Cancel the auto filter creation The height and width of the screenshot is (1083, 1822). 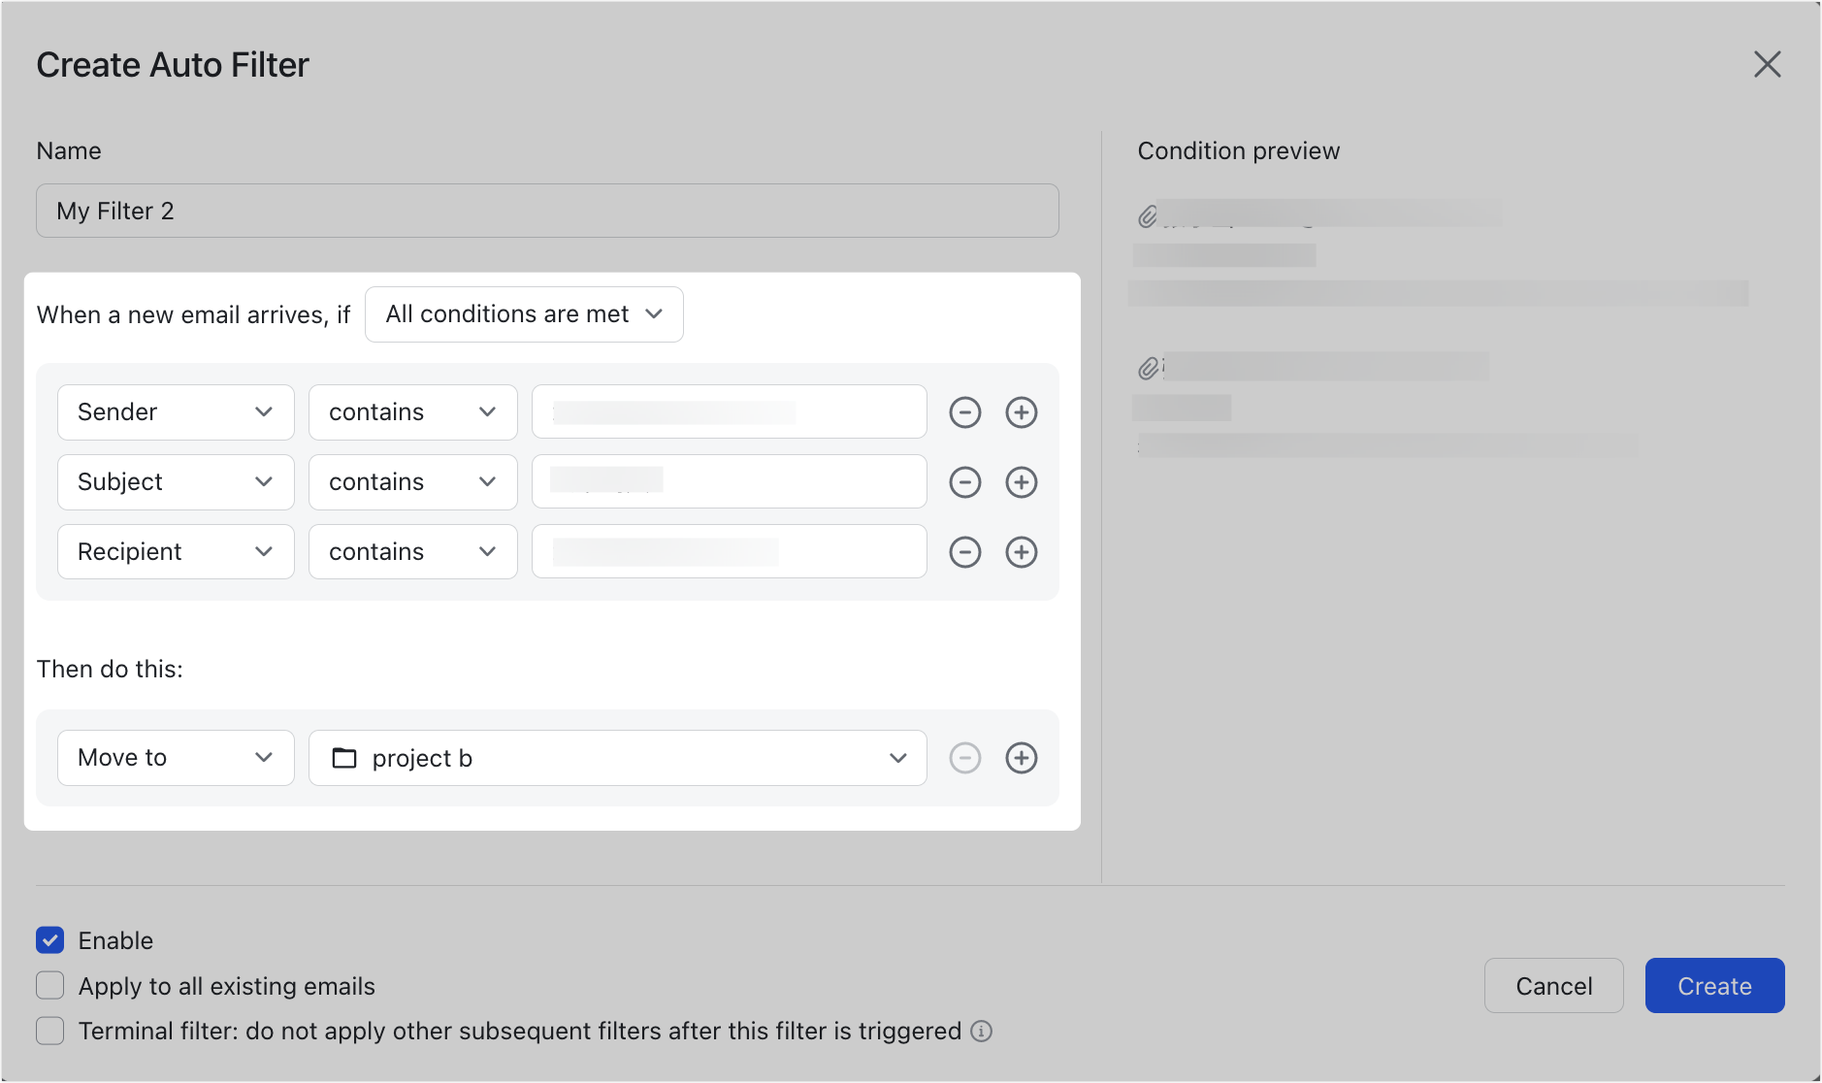coord(1553,985)
